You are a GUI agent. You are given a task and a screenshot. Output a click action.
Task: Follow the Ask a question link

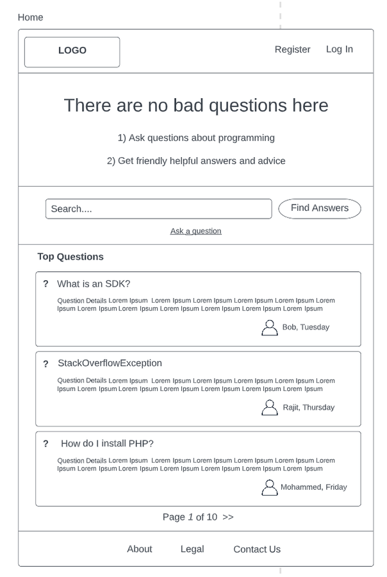195,231
